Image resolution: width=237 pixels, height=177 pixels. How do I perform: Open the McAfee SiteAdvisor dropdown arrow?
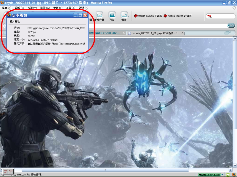tap(222, 175)
